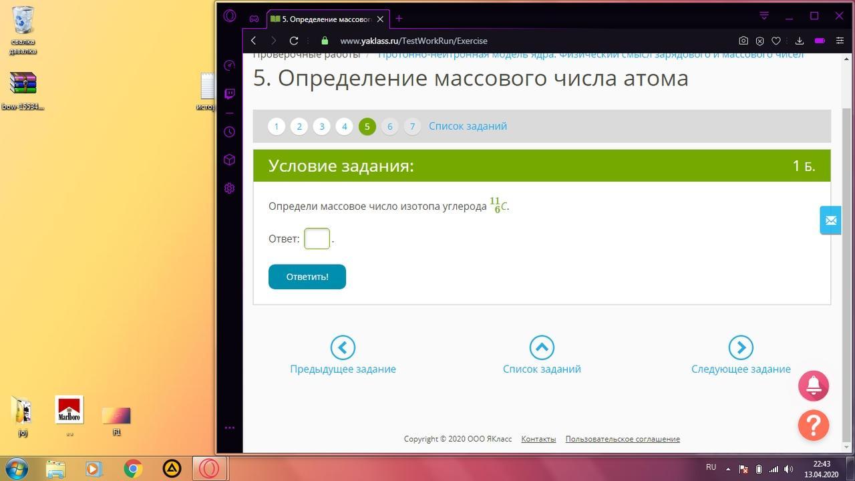Screen dimensions: 855x481
Task: Take a snapshot with camera icon
Action: [743, 41]
